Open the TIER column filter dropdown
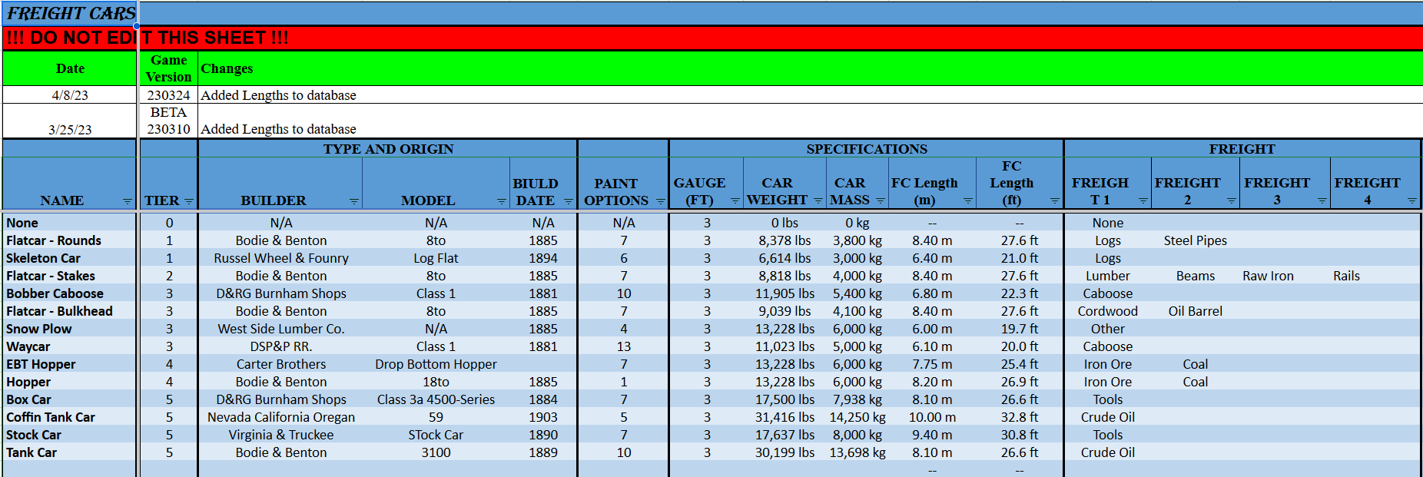This screenshot has height=477, width=1423. coord(189,201)
